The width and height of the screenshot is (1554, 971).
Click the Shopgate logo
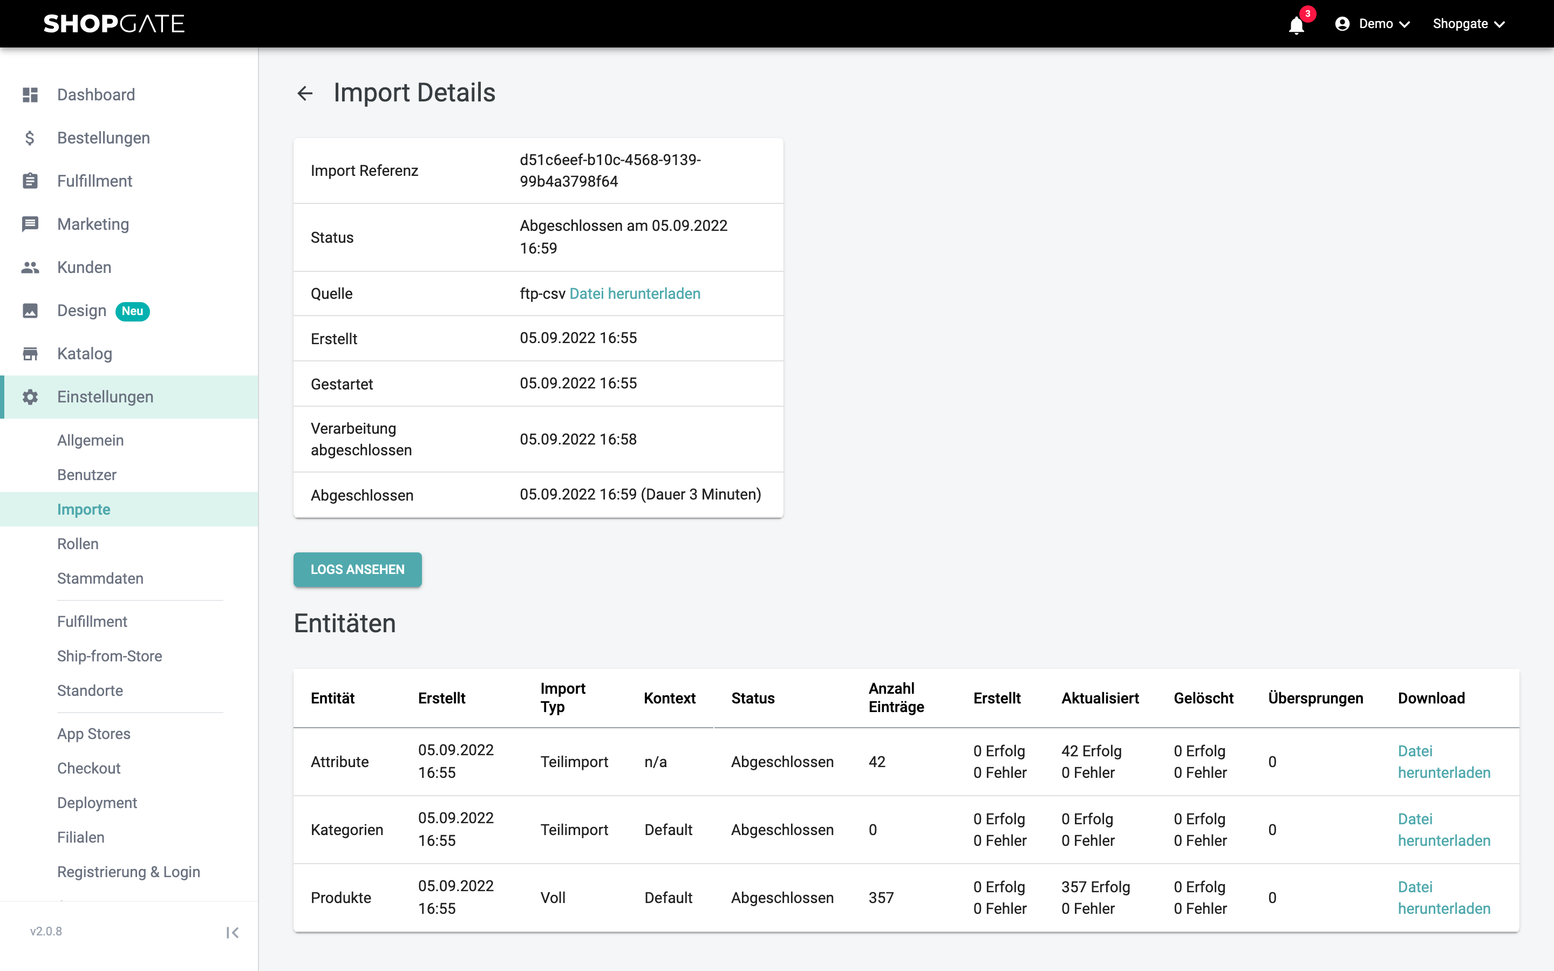coord(114,24)
